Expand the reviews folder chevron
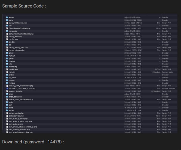 click(x=5, y=83)
